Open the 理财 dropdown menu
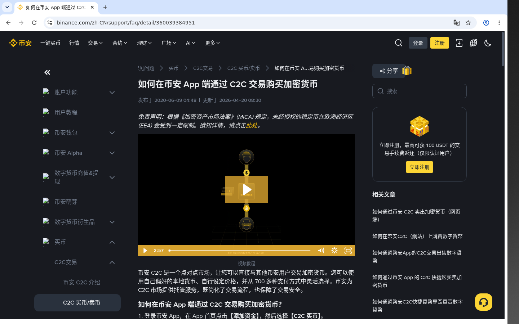519x324 pixels. 145,43
